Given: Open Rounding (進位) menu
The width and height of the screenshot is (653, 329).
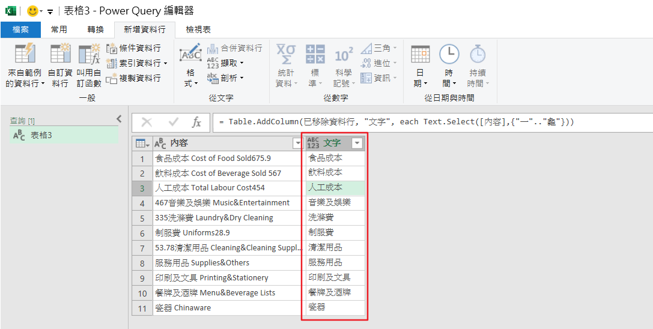Looking at the screenshot, I should 378,63.
